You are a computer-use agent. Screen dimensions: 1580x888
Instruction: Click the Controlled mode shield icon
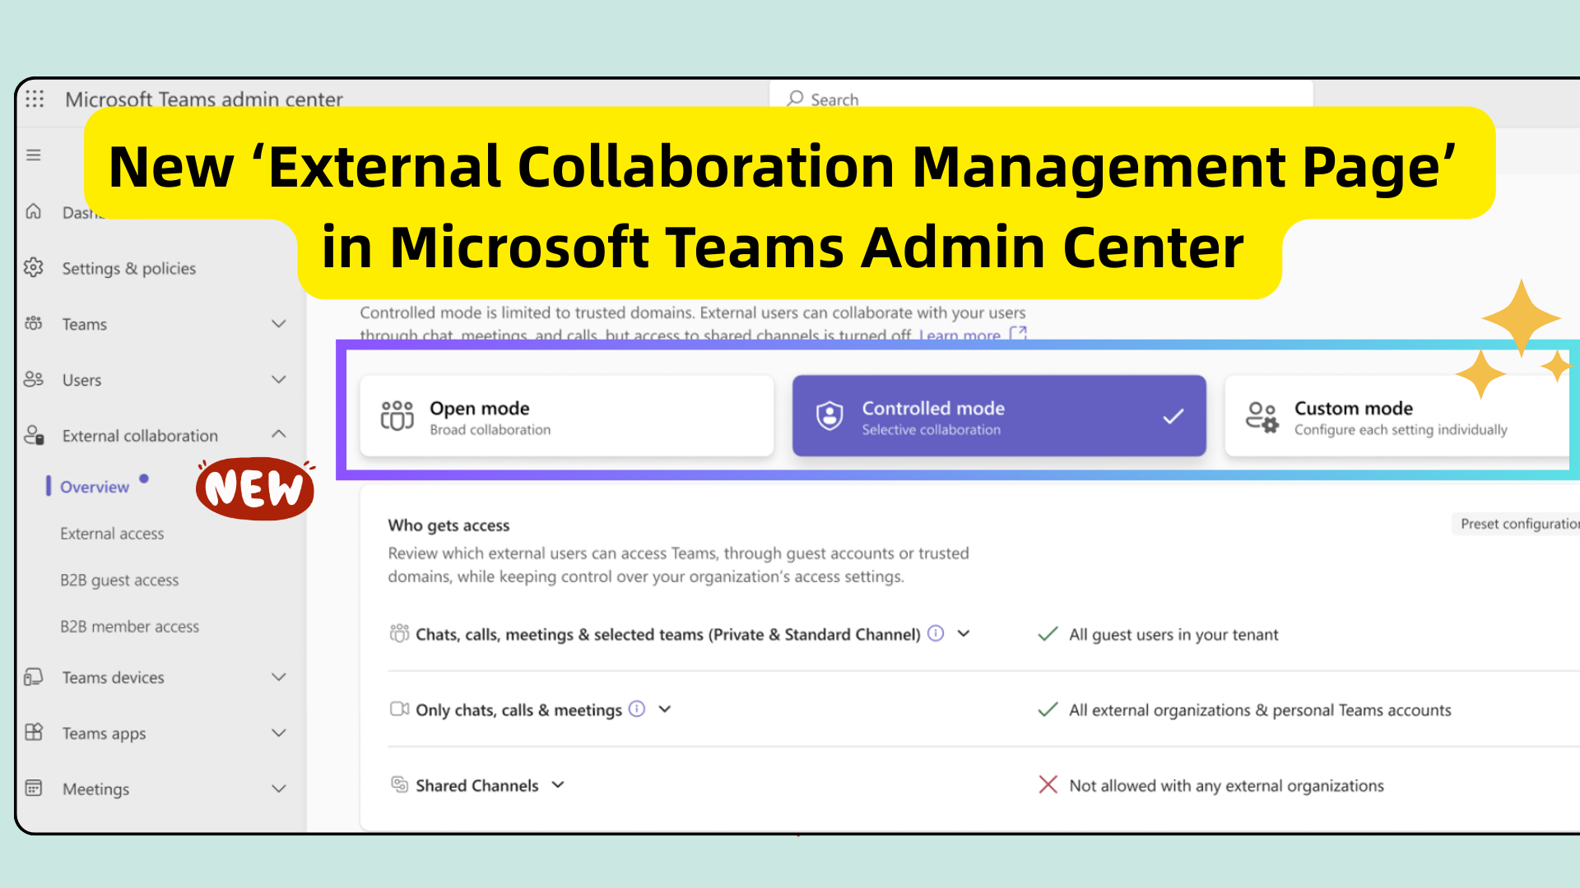pos(829,416)
